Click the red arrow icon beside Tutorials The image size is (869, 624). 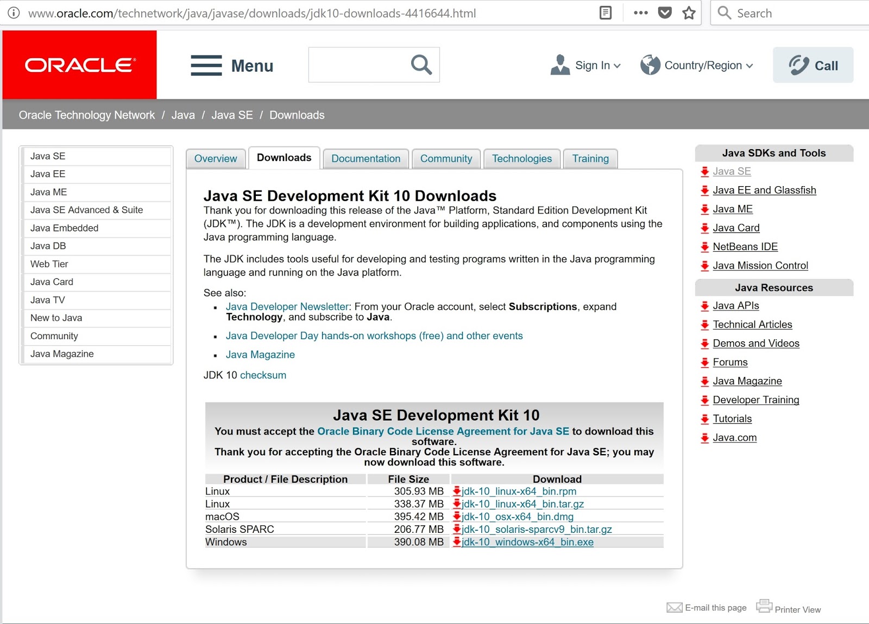point(705,419)
